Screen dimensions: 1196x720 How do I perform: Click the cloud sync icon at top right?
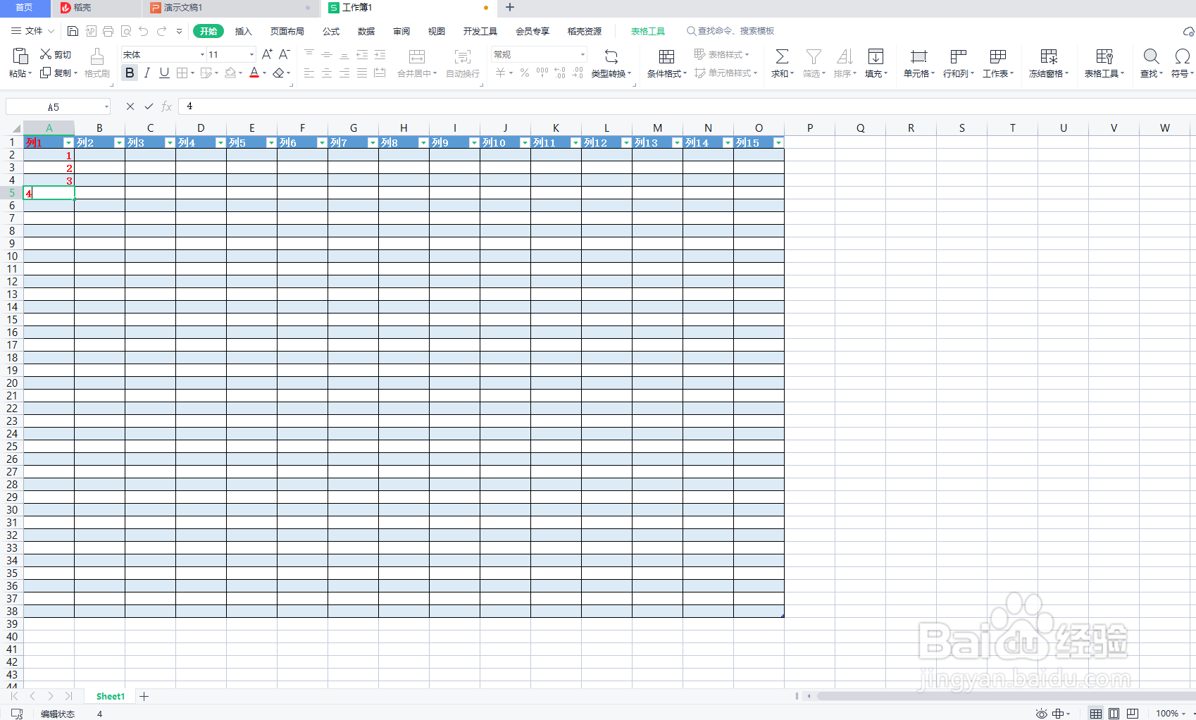[1188, 32]
